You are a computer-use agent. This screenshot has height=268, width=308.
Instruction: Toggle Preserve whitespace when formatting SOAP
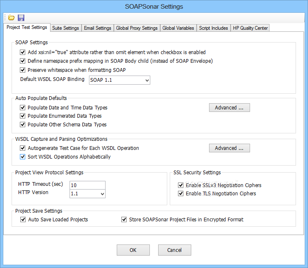[x=23, y=70]
